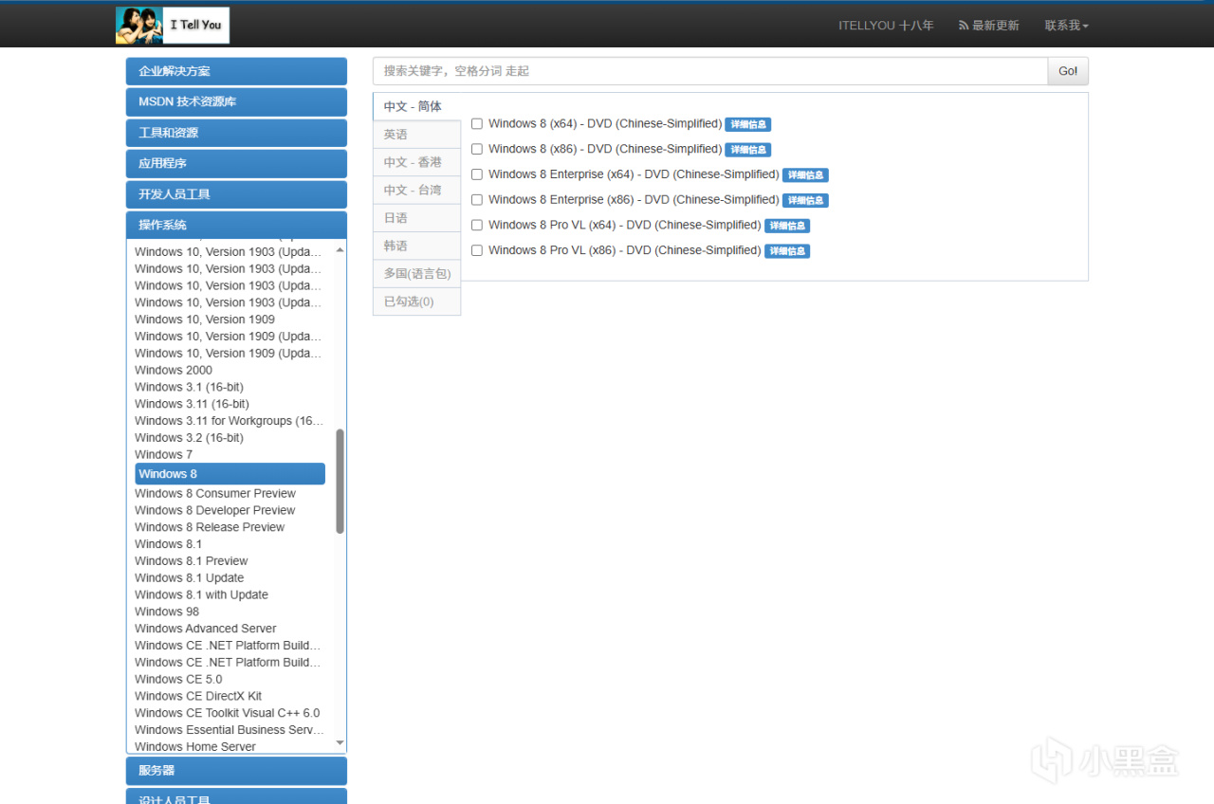
Task: Show the 已勾选(0) selected items tab
Action: (x=416, y=301)
